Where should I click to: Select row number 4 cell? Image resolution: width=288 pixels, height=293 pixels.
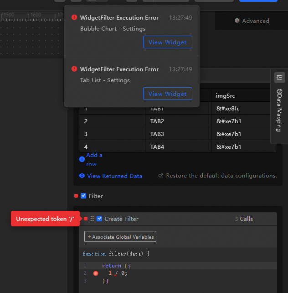pyautogui.click(x=112, y=146)
